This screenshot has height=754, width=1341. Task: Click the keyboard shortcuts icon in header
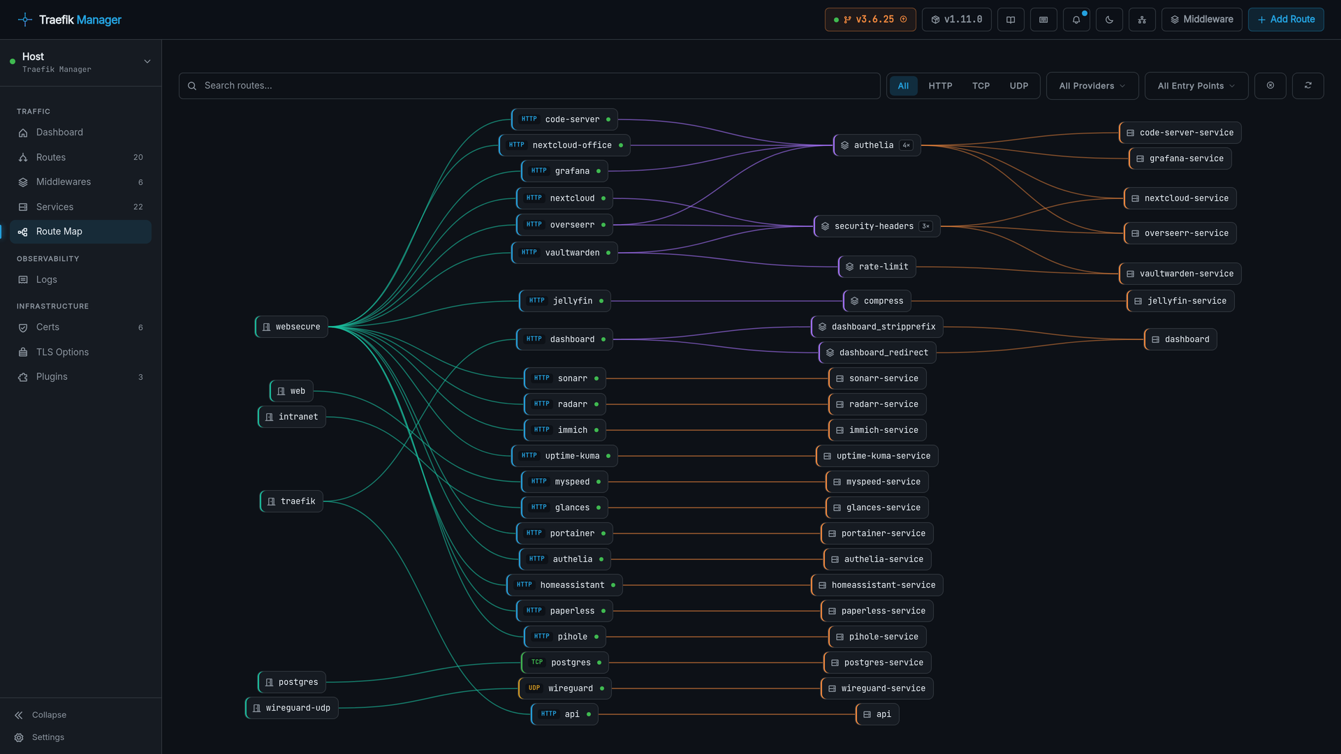click(1043, 20)
